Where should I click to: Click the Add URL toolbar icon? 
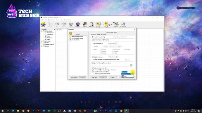[43, 24]
